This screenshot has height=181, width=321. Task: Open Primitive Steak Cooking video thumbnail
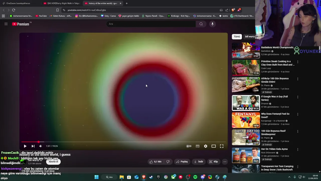(x=246, y=67)
